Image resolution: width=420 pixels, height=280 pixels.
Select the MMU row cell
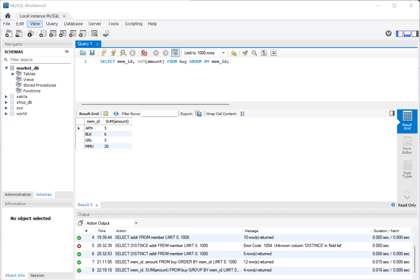click(x=94, y=146)
